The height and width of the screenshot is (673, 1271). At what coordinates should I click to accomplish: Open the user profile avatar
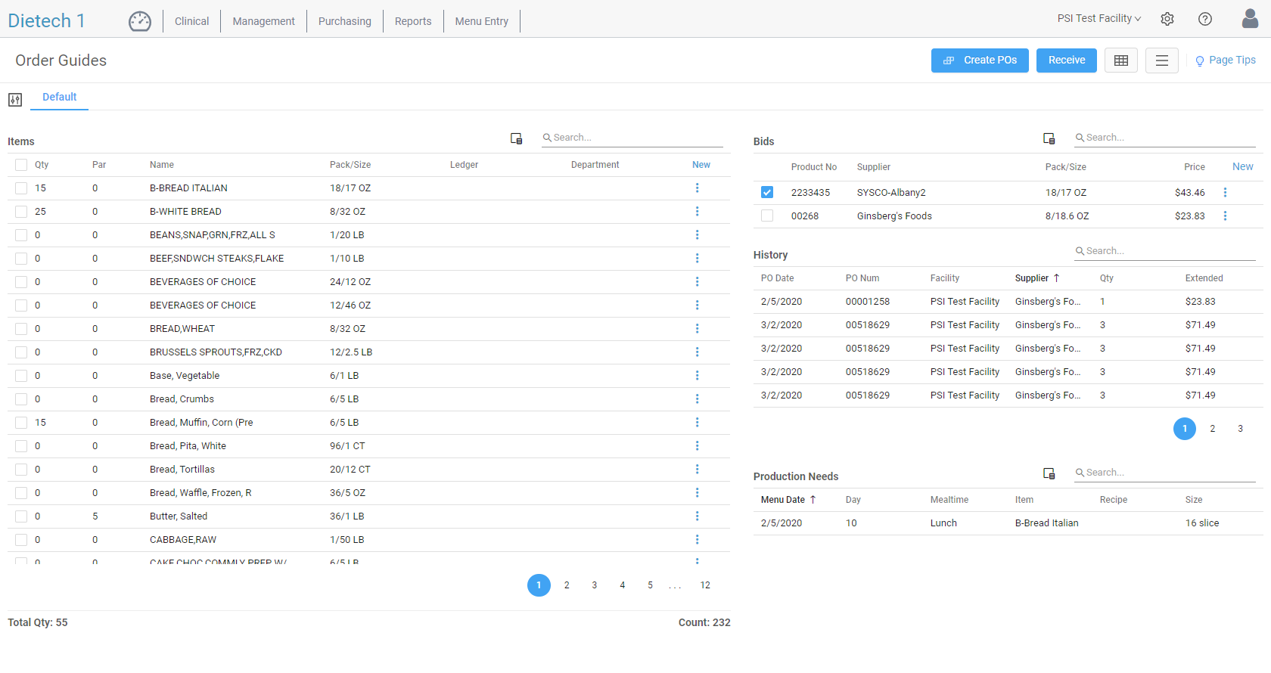pyautogui.click(x=1250, y=18)
